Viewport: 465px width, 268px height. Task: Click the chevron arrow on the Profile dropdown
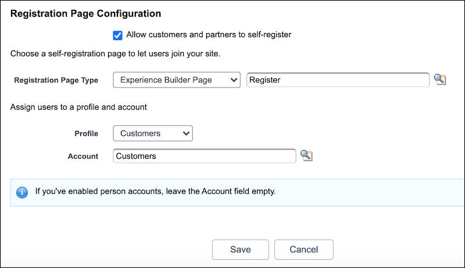click(x=186, y=133)
